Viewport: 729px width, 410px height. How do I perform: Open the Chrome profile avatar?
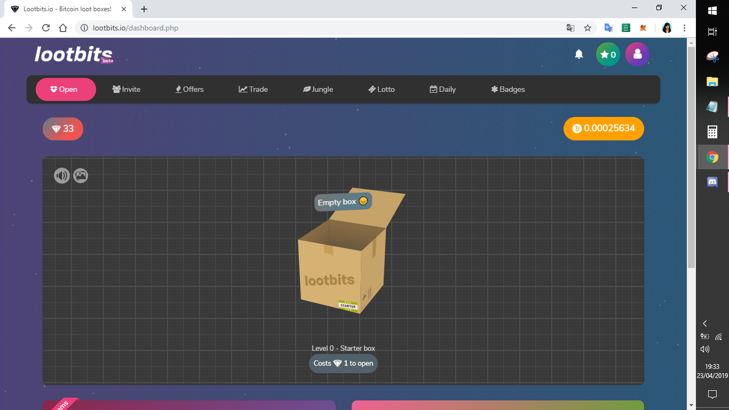(x=667, y=28)
